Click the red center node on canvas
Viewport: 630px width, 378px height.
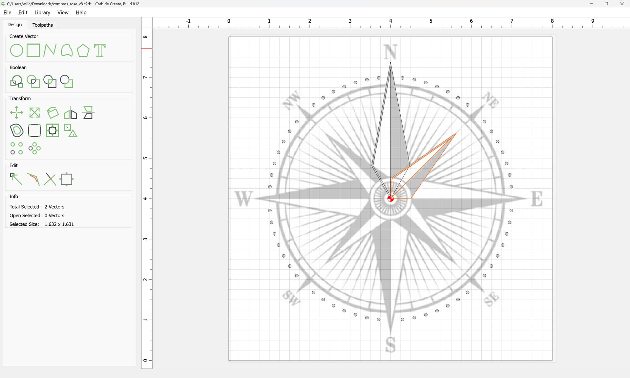(390, 199)
